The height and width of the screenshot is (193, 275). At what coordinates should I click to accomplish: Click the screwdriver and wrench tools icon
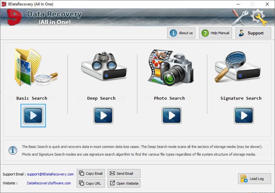tap(240, 17)
